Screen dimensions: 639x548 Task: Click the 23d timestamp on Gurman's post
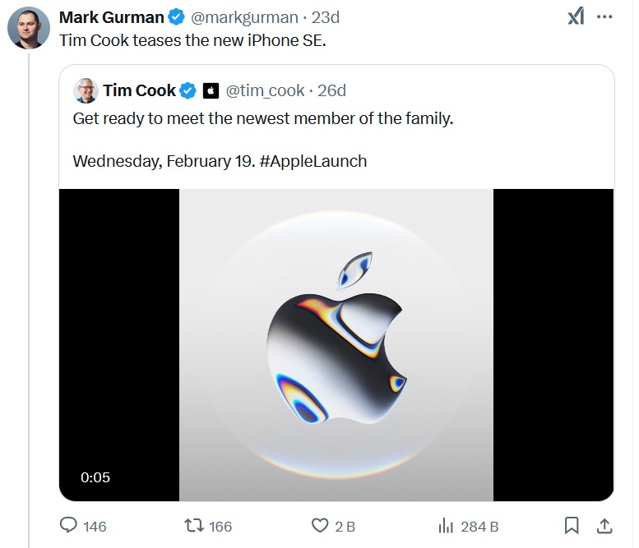(x=325, y=17)
